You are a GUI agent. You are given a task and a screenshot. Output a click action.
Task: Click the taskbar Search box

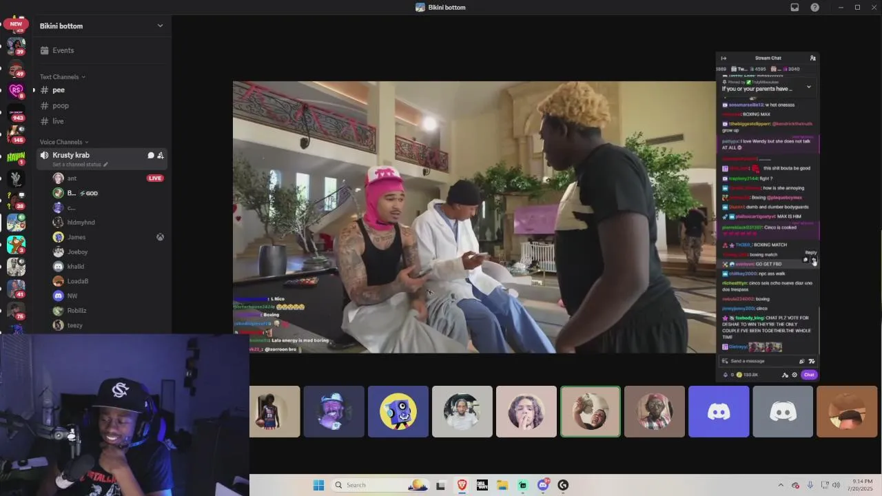click(380, 485)
